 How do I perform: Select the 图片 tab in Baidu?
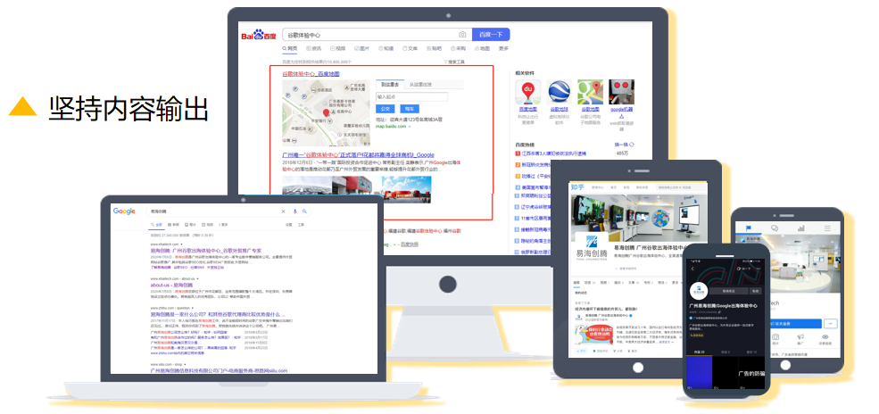pyautogui.click(x=362, y=49)
